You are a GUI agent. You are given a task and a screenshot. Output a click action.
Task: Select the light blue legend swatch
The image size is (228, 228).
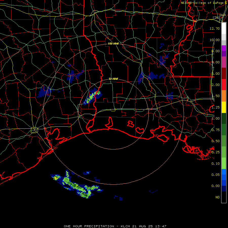pyautogui.click(x=224, y=172)
